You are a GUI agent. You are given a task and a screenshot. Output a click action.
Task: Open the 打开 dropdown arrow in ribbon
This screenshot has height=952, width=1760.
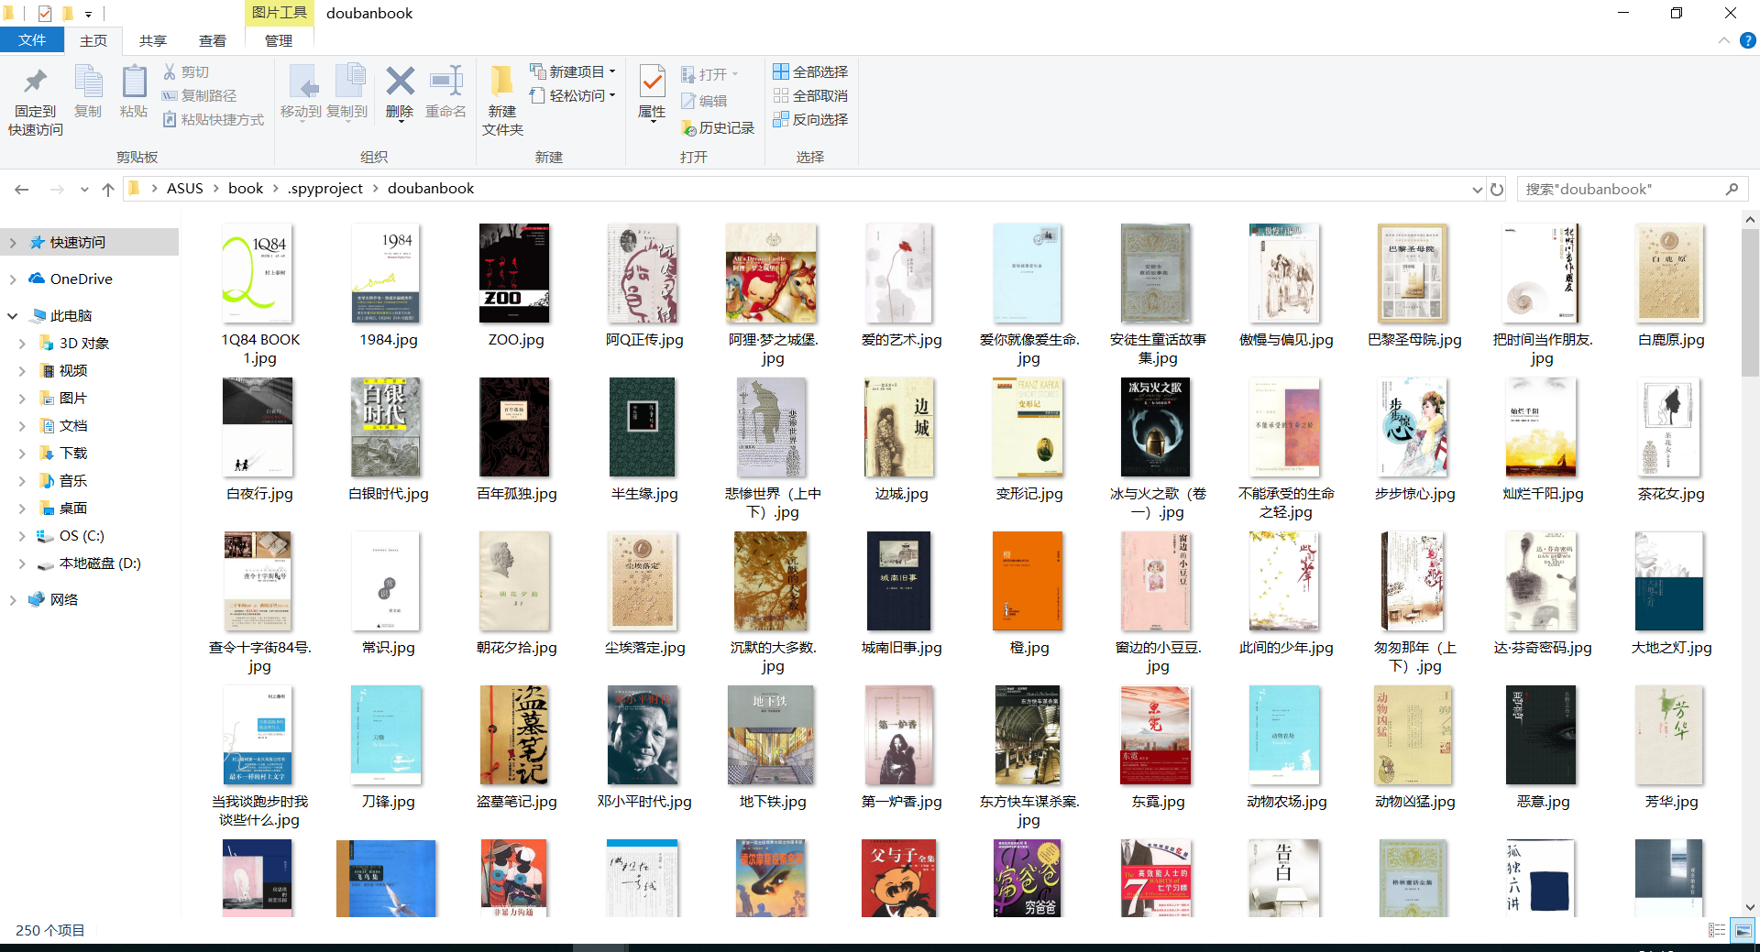[735, 74]
